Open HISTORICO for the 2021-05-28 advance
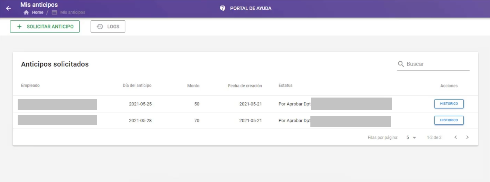This screenshot has width=490, height=182. click(x=449, y=120)
